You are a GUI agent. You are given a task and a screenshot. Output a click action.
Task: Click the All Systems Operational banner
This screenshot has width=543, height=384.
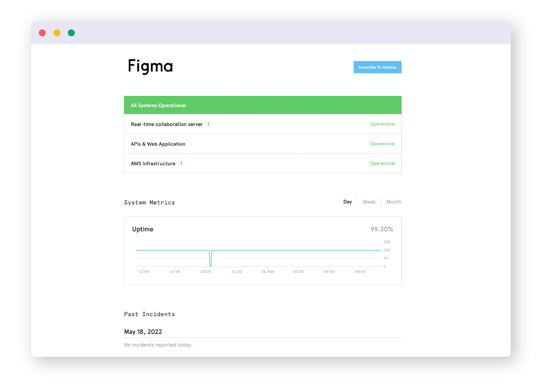[x=263, y=105]
